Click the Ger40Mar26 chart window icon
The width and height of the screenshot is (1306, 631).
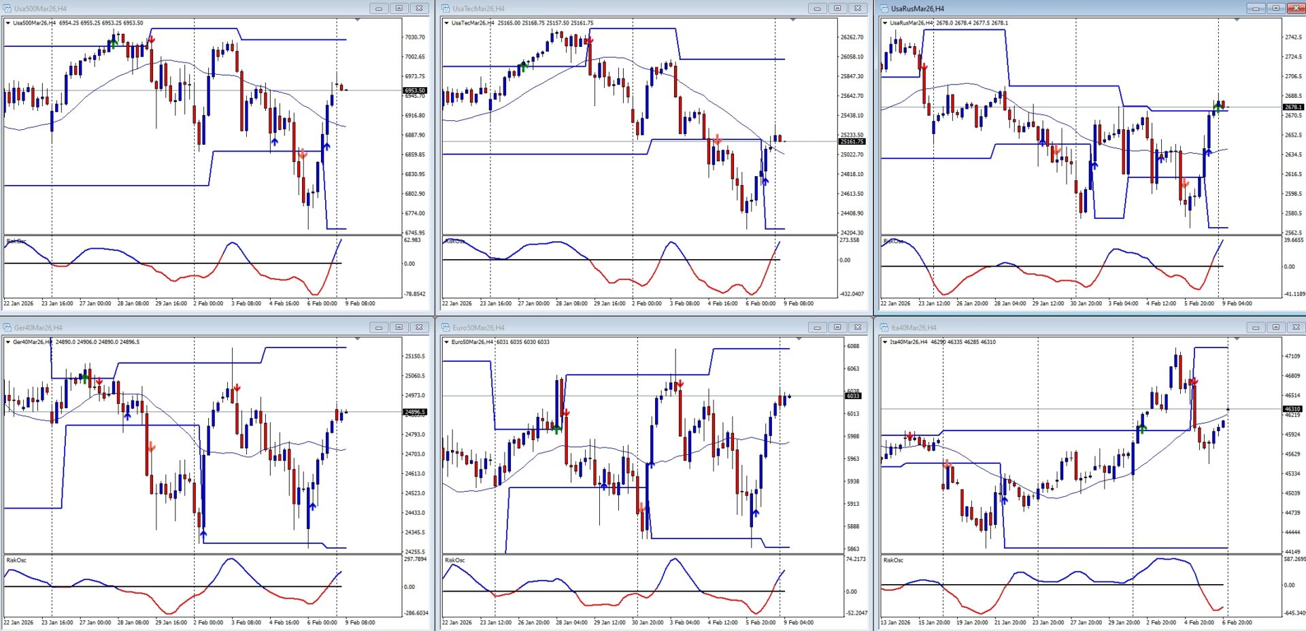point(7,328)
